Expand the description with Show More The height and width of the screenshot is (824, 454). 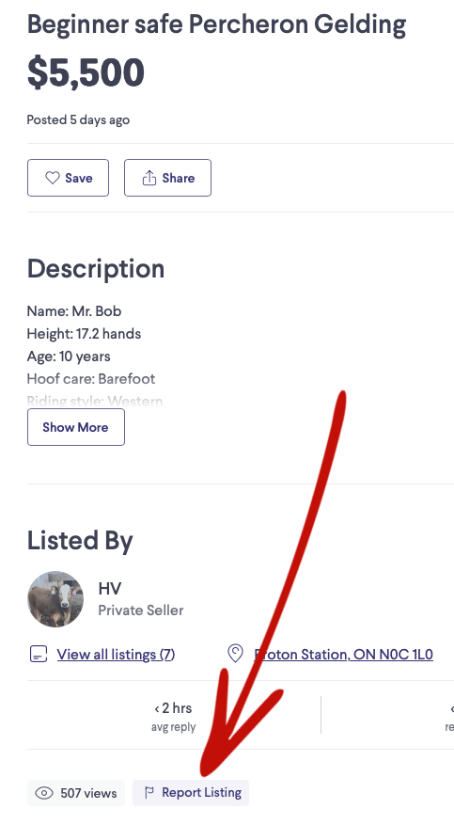(75, 427)
